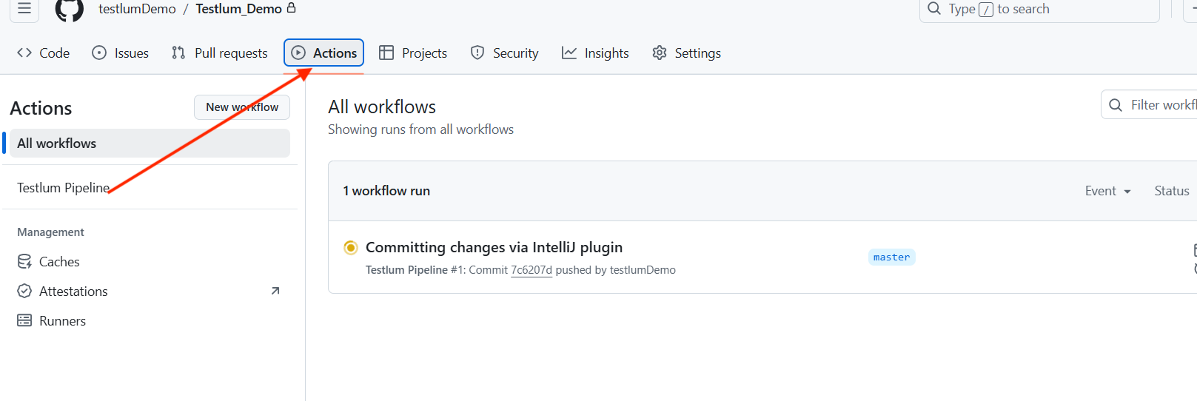Switch to the Pull requests tab
The height and width of the screenshot is (401, 1197).
[219, 53]
